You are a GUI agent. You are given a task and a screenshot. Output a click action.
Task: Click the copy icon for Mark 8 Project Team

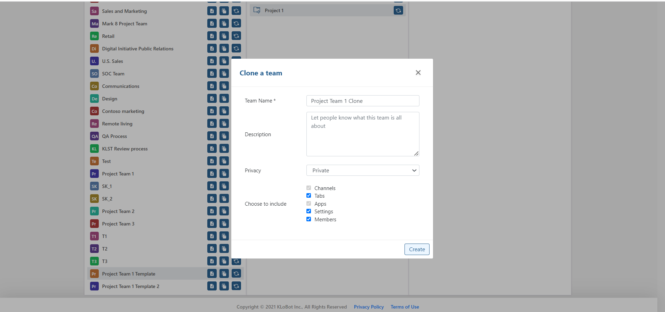(224, 24)
